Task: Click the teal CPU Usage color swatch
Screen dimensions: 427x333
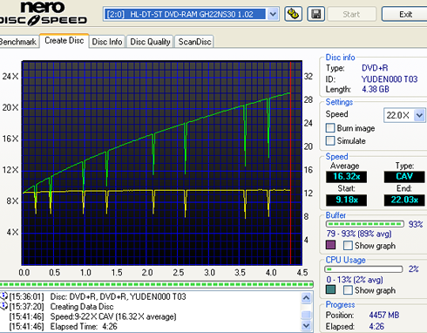Action: 330,289
